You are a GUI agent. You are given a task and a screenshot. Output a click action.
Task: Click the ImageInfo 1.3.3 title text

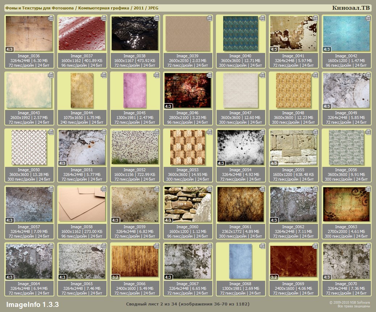pyautogui.click(x=32, y=304)
